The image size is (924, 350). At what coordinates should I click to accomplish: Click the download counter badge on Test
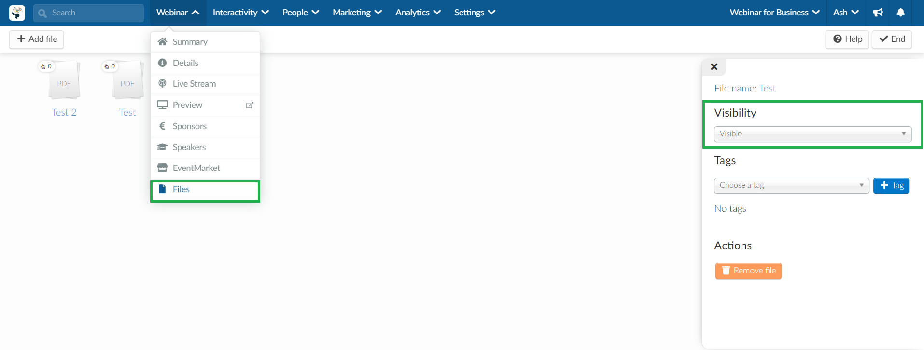(110, 66)
